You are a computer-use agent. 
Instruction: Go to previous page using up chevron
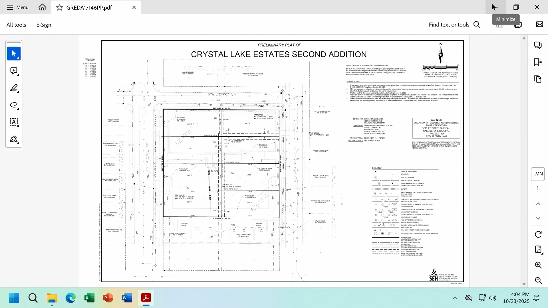coord(538,204)
